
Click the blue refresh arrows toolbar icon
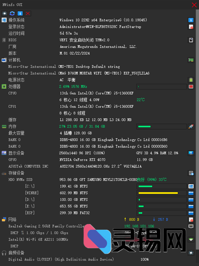12,13
